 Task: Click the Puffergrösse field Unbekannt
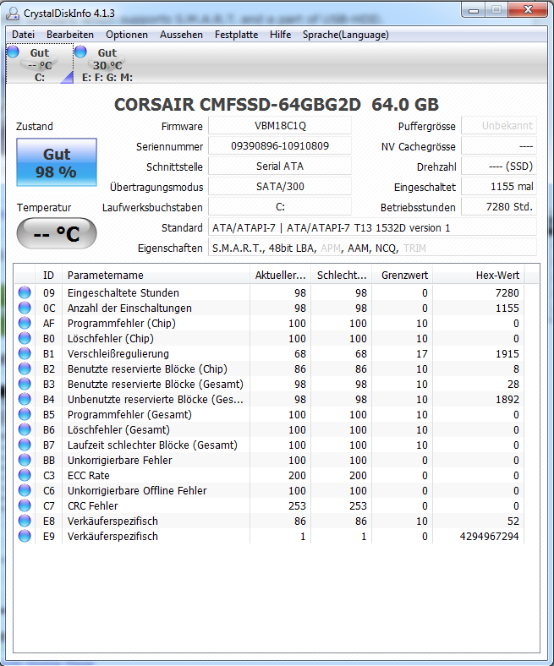pyautogui.click(x=499, y=126)
